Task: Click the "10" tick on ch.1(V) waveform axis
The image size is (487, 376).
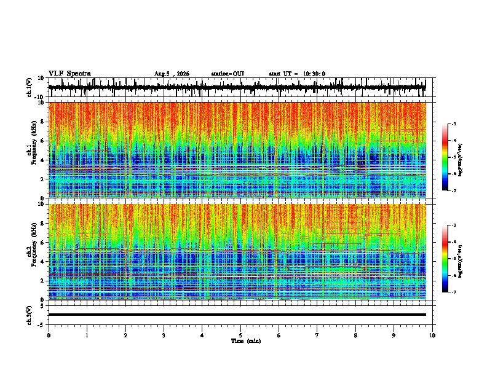Action: click(41, 78)
